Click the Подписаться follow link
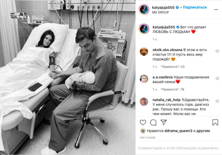The height and width of the screenshot is (155, 222). 195,7
